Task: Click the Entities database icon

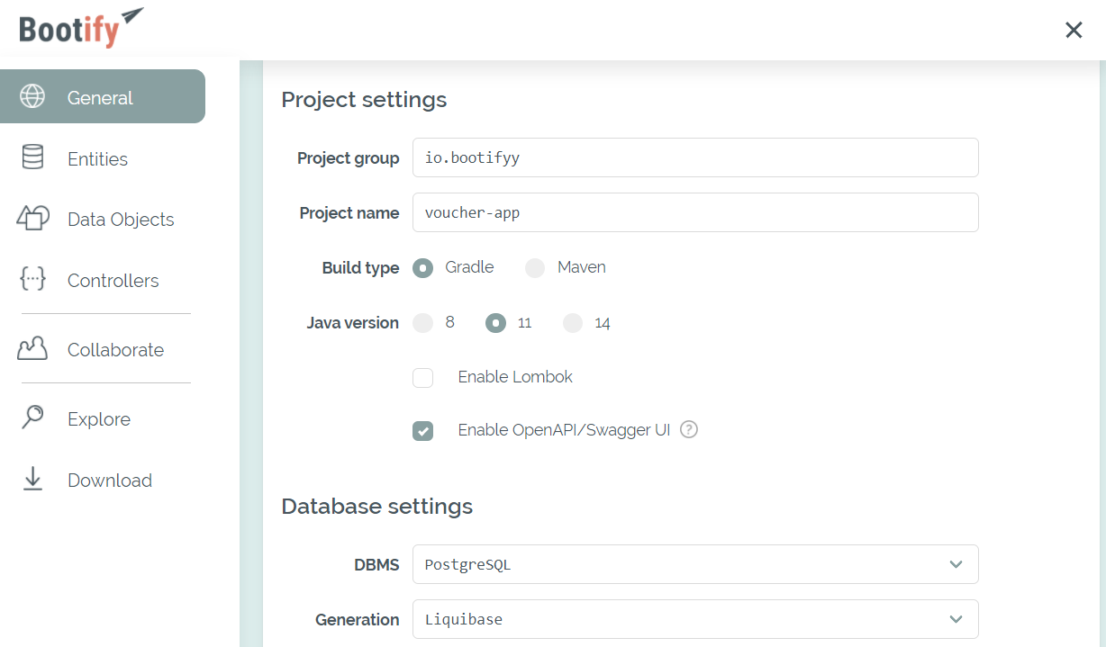Action: [32, 157]
